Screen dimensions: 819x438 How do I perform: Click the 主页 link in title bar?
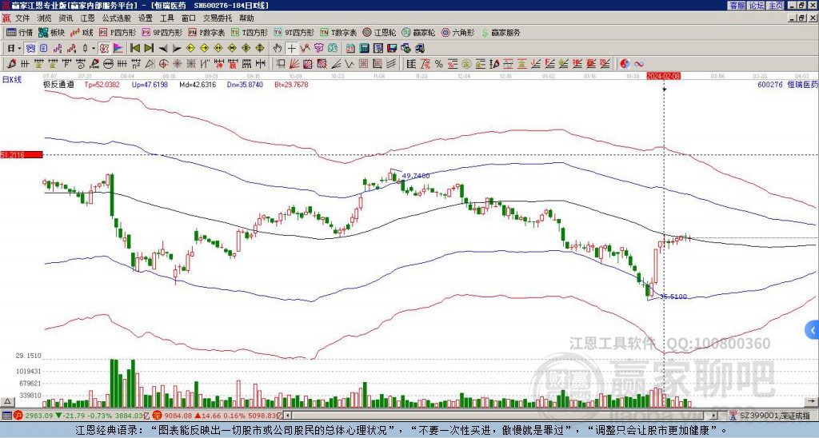775,6
